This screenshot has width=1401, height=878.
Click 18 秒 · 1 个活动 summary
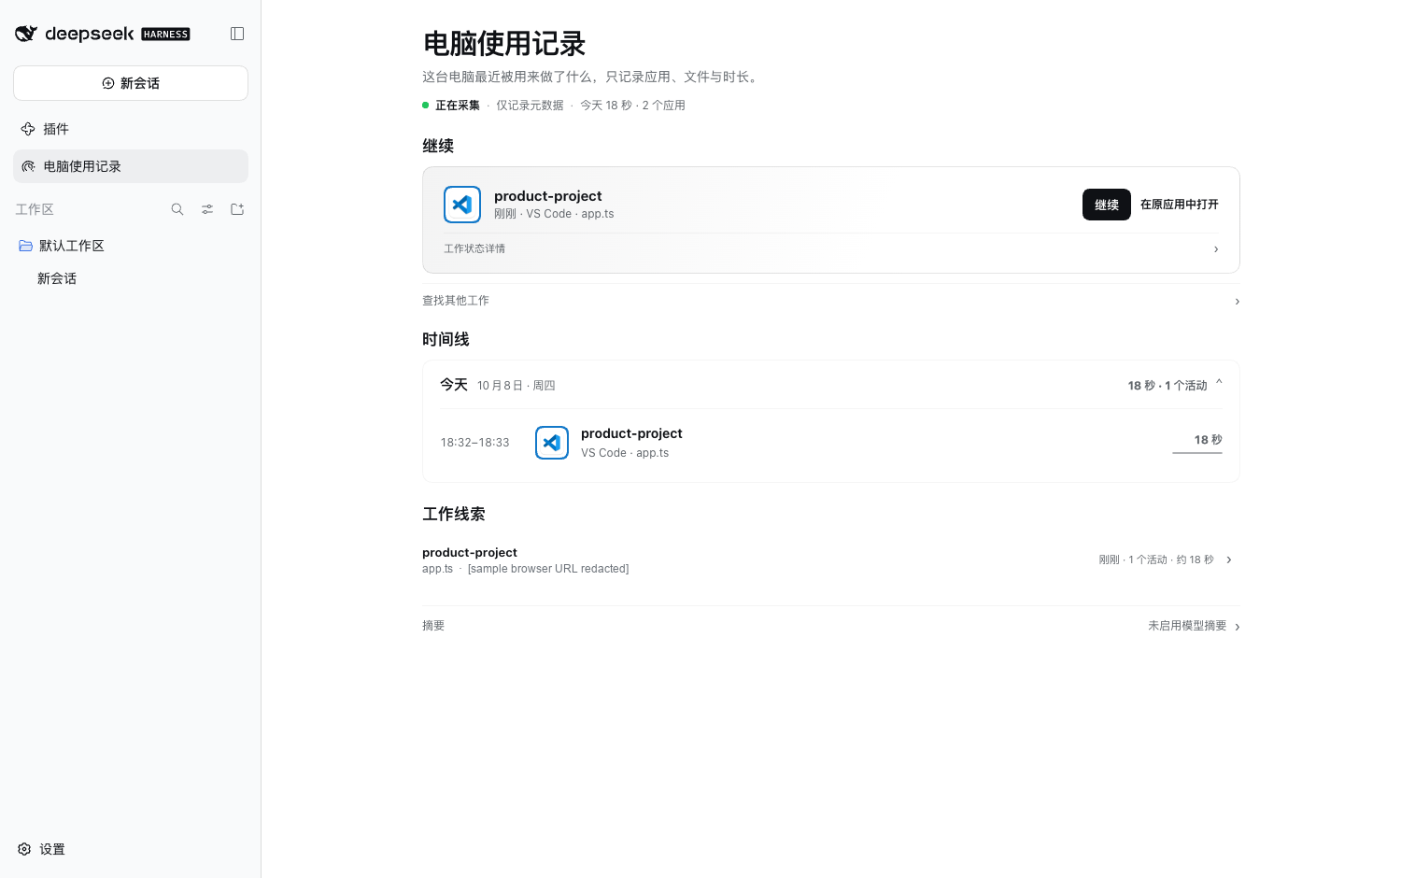click(1167, 386)
